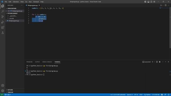Close the terminal panel

point(168,62)
